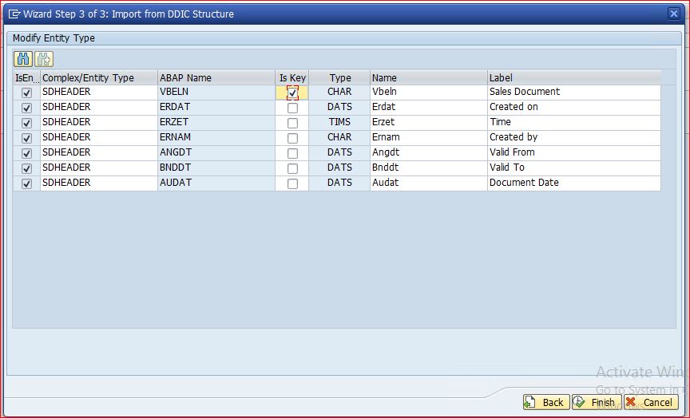Viewport: 690px width, 418px height.
Task: Cancel the import wizard
Action: 650,402
